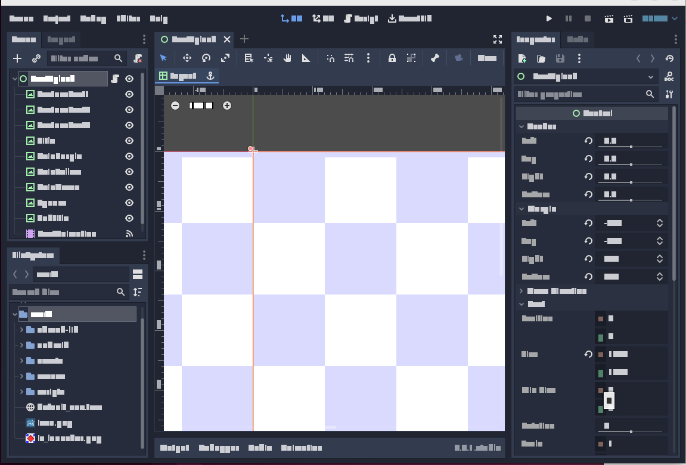
Task: Open the Help menu in menu bar
Action: (x=159, y=18)
